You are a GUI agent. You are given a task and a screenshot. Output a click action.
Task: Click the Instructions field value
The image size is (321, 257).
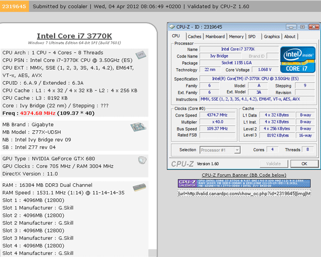[x=257, y=99]
